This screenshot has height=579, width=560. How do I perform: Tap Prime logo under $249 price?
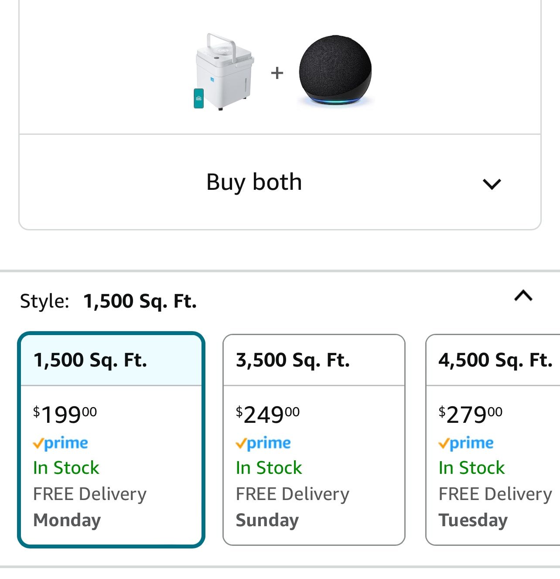point(263,443)
